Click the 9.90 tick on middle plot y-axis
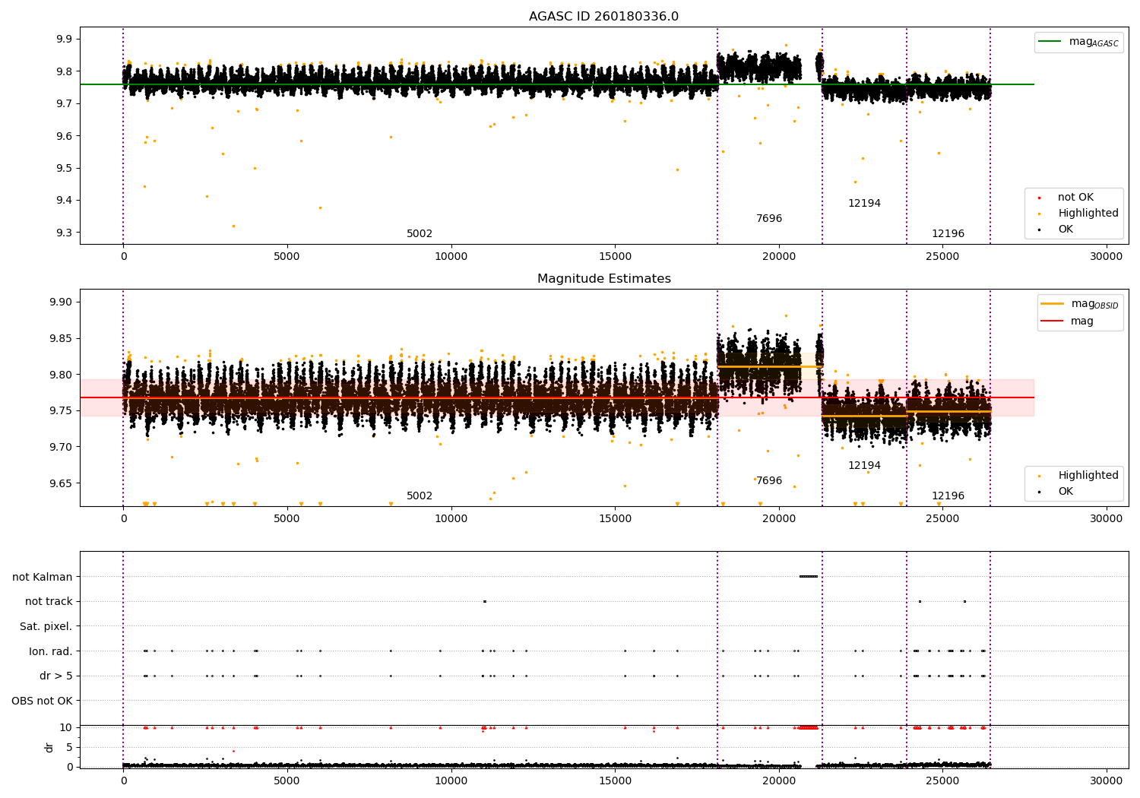 pyautogui.click(x=62, y=302)
